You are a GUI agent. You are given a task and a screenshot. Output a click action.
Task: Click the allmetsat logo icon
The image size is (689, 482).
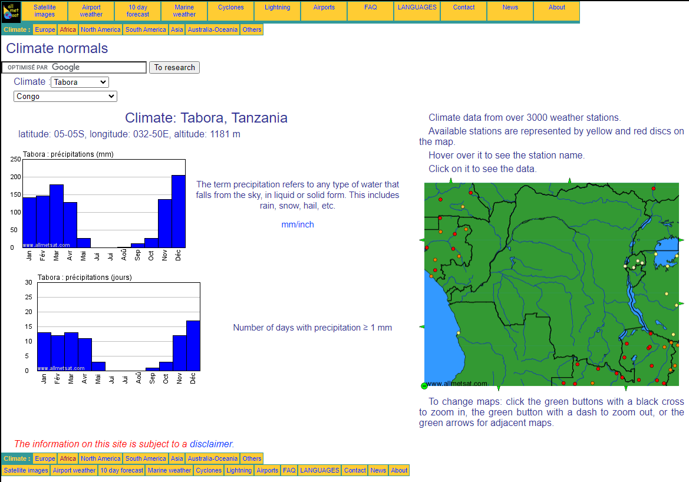11,11
